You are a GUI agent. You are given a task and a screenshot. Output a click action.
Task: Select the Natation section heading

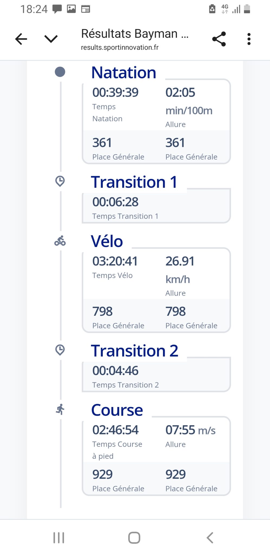pyautogui.click(x=124, y=73)
